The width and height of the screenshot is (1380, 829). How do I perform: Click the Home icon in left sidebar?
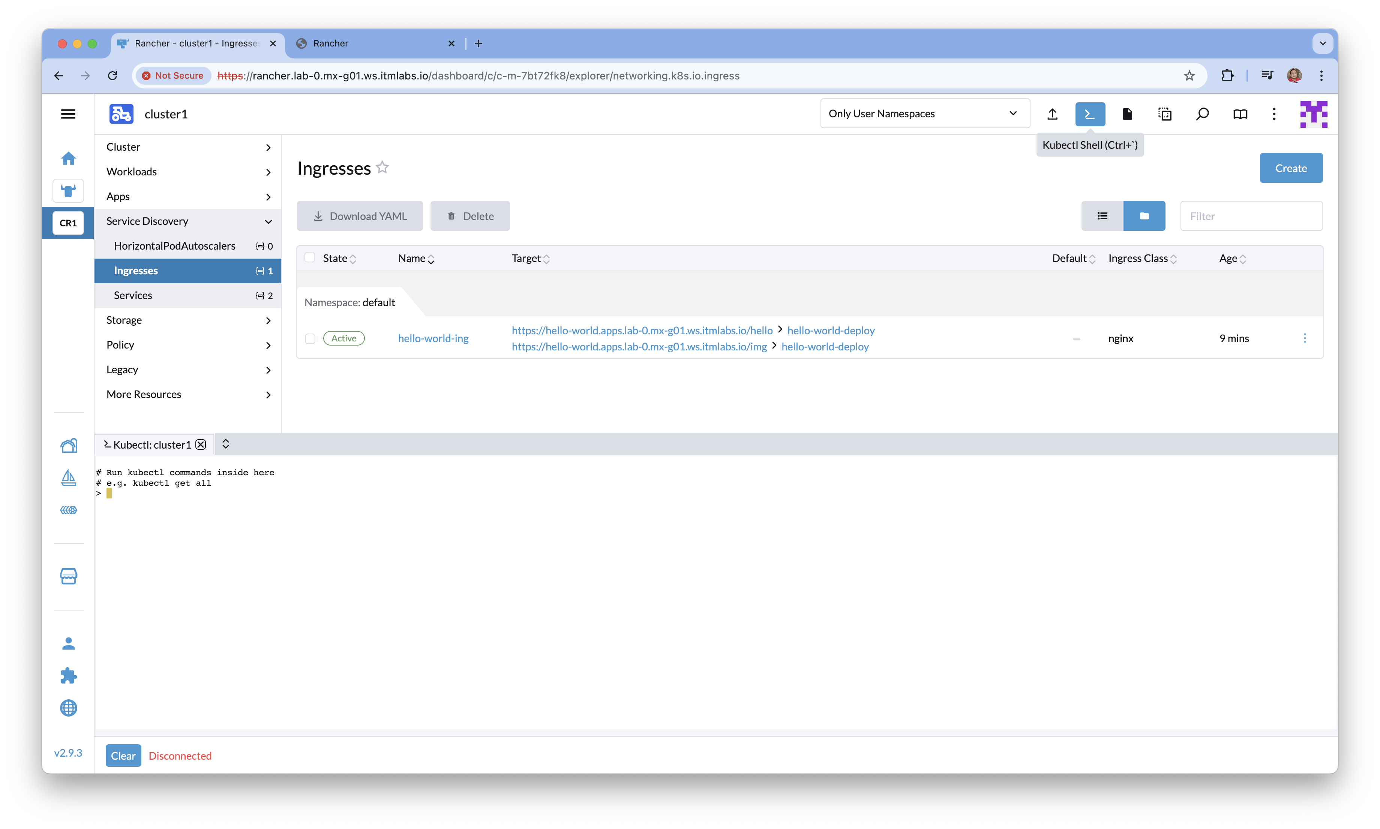point(68,159)
